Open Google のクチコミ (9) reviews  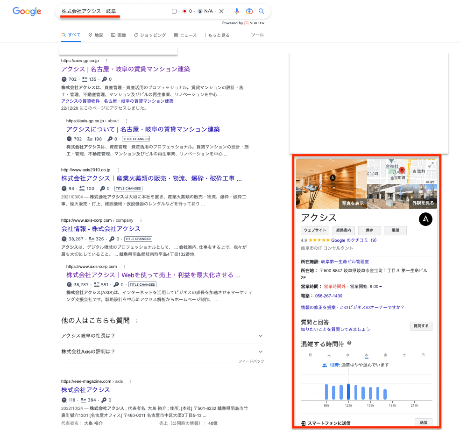(354, 240)
